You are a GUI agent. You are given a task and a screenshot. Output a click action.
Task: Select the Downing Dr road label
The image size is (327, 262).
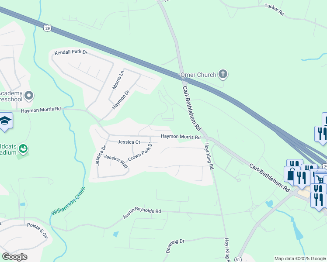click(x=175, y=246)
